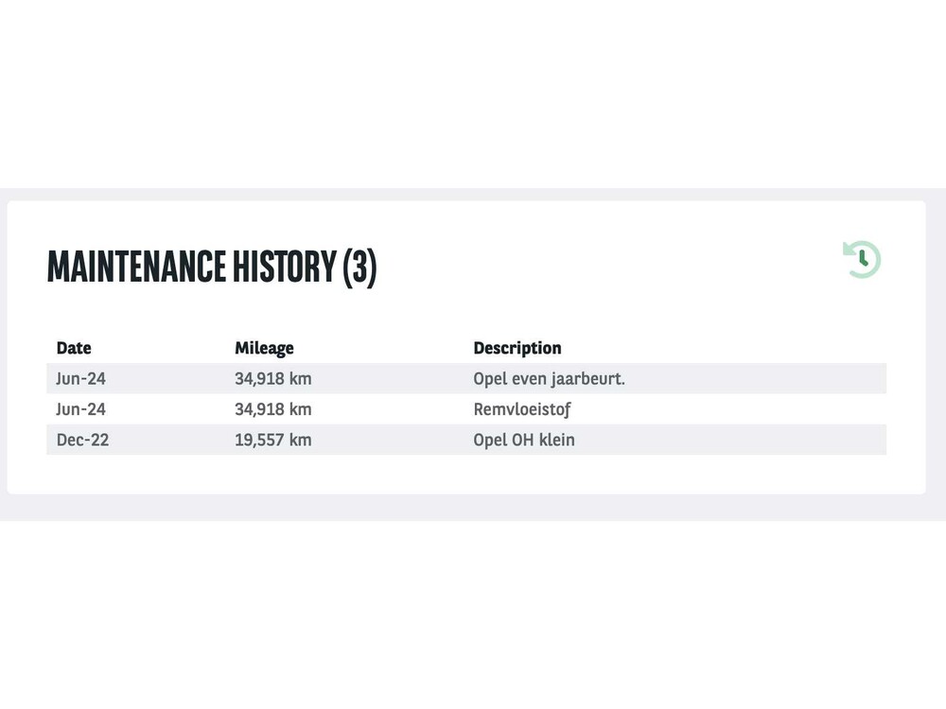946x709 pixels.
Task: Select the Opel even jaarbeurt description
Action: coord(549,379)
